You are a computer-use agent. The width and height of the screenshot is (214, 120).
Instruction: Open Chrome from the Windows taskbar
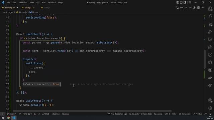coord(8,118)
